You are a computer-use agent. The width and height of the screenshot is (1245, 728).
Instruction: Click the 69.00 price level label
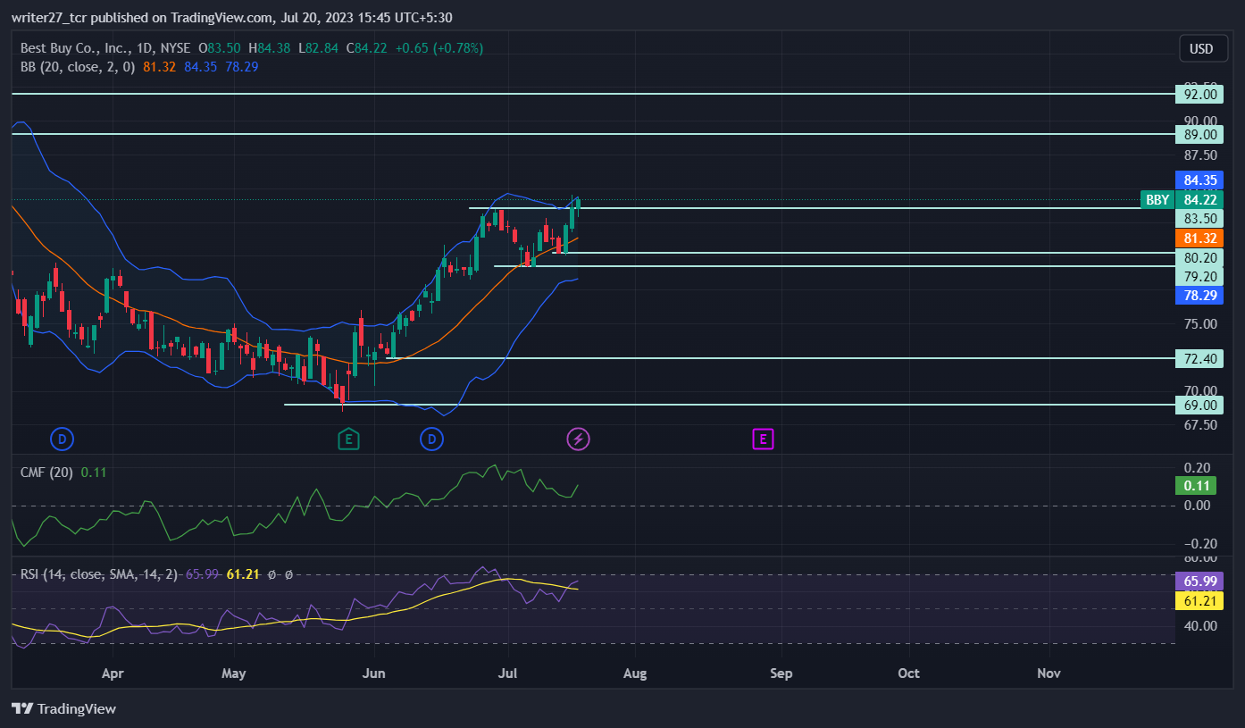(x=1199, y=405)
